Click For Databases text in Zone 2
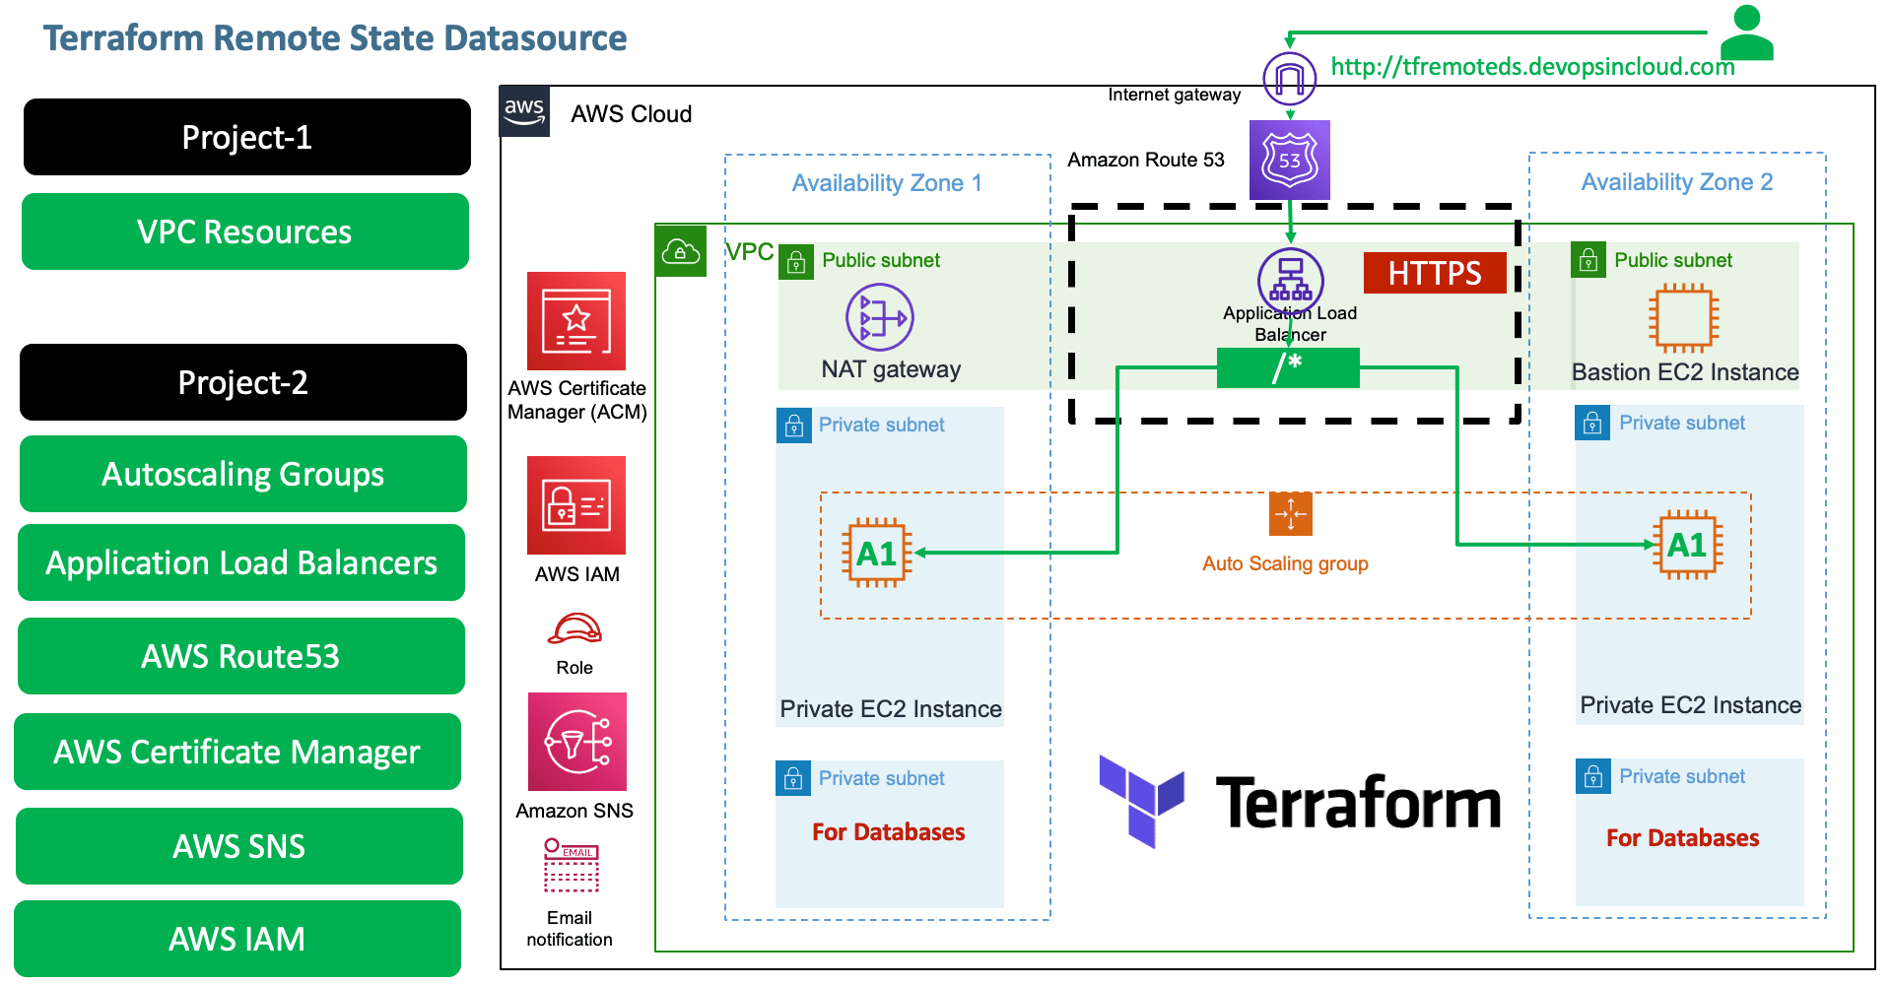This screenshot has height=986, width=1892. click(x=1683, y=838)
